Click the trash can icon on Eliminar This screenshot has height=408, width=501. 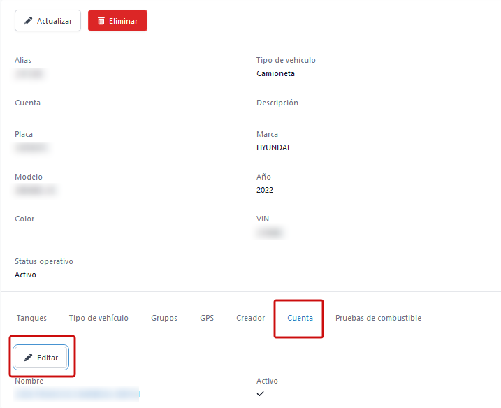tap(101, 21)
